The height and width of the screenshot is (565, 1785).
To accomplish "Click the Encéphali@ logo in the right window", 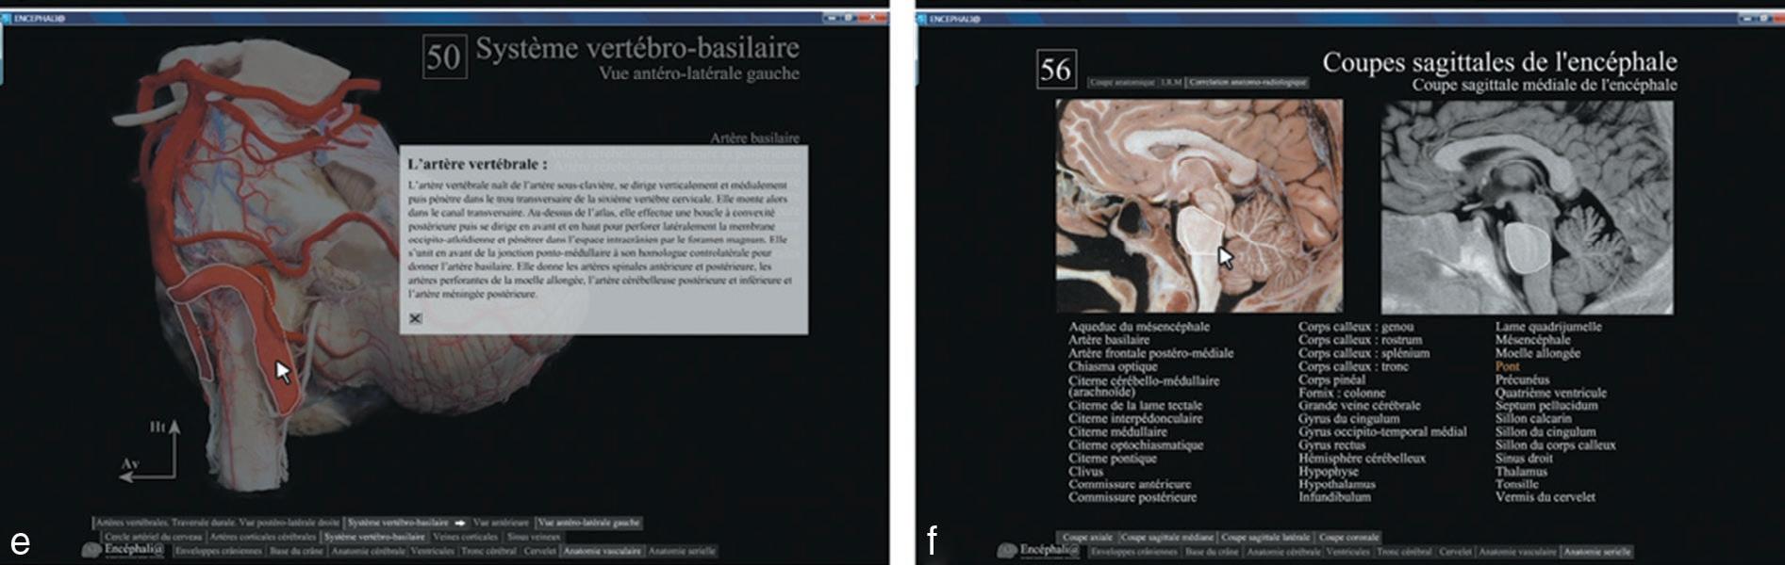I will [x=1038, y=551].
